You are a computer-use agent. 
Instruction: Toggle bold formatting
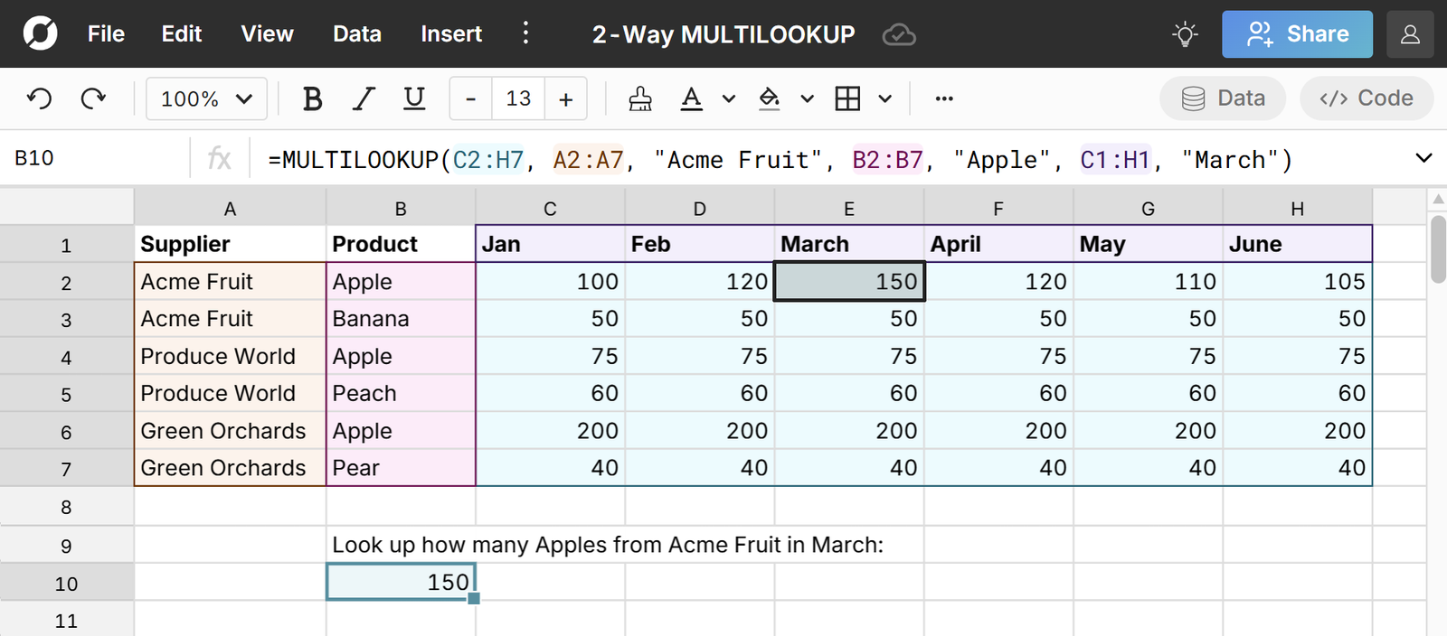point(312,98)
